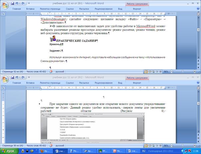Open spelling check icon in top status bar

pos(51,72)
